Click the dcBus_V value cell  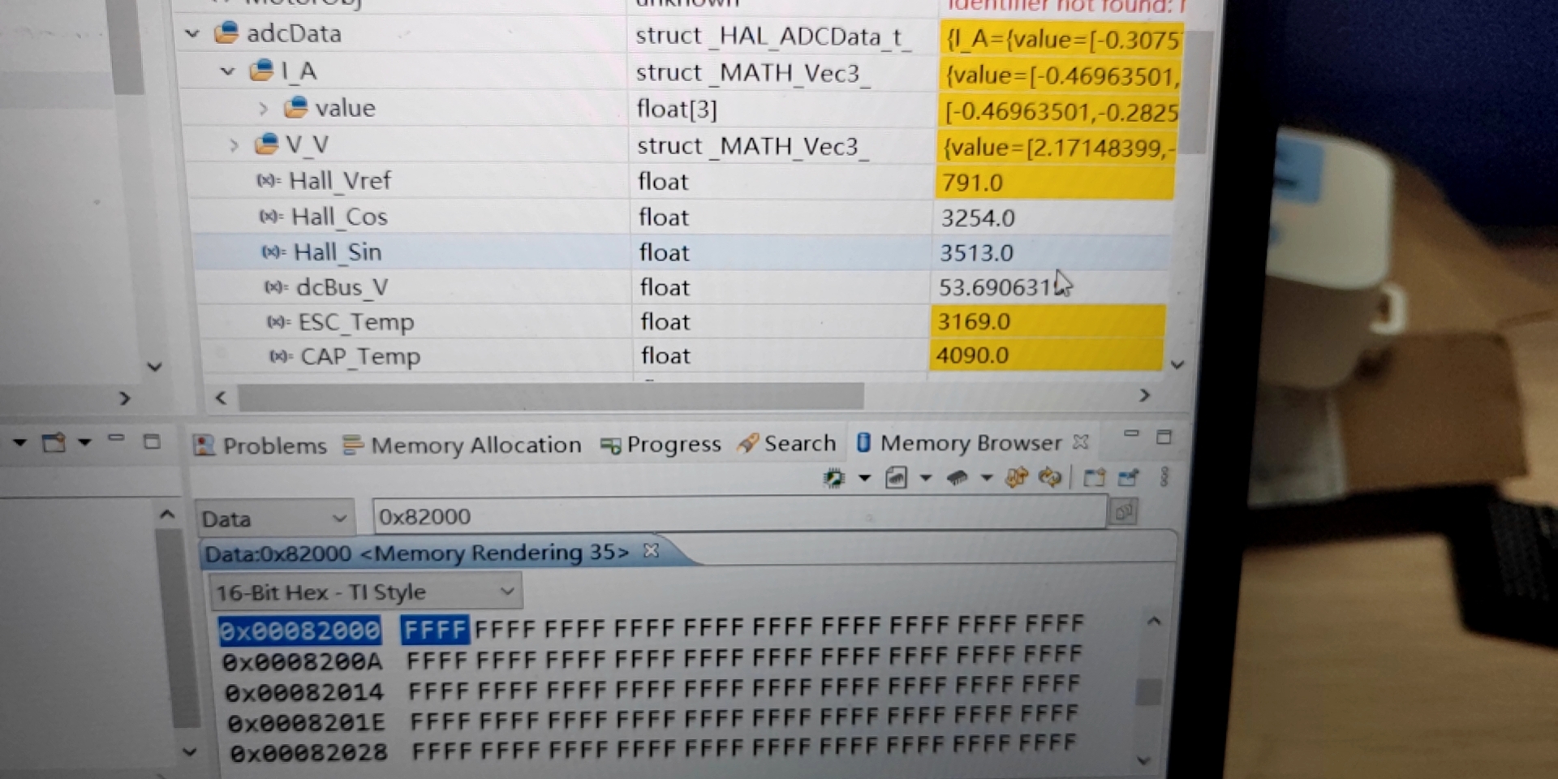point(1050,287)
